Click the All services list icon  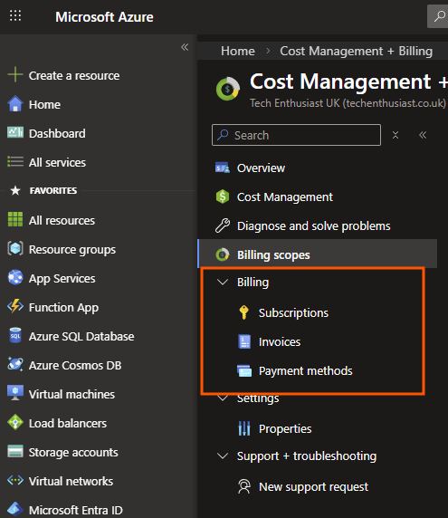(x=15, y=162)
